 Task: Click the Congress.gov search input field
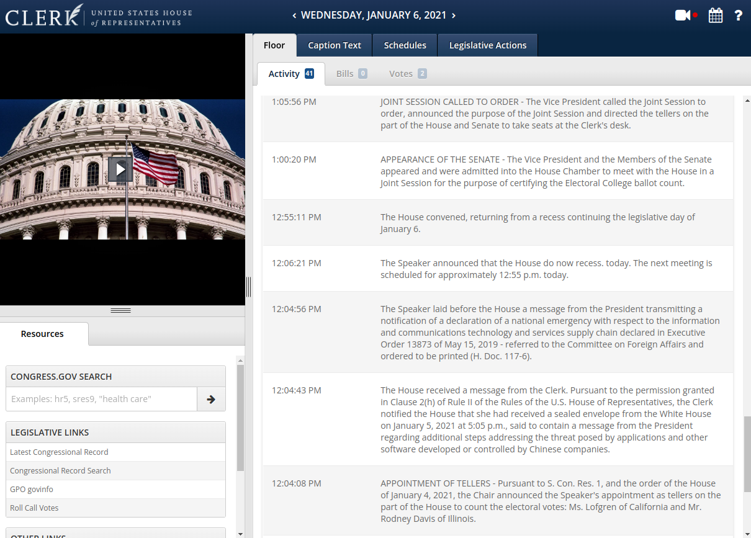tap(102, 399)
